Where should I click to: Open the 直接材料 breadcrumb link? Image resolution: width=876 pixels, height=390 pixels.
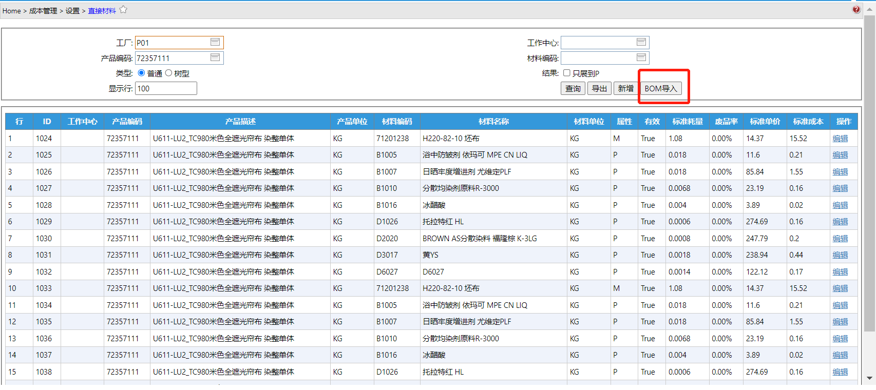click(x=102, y=11)
